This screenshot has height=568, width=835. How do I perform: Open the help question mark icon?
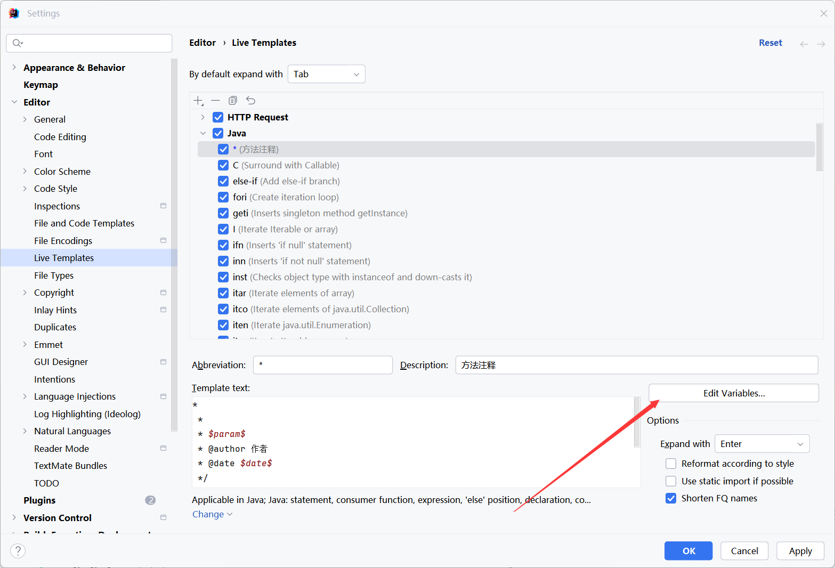pos(18,550)
